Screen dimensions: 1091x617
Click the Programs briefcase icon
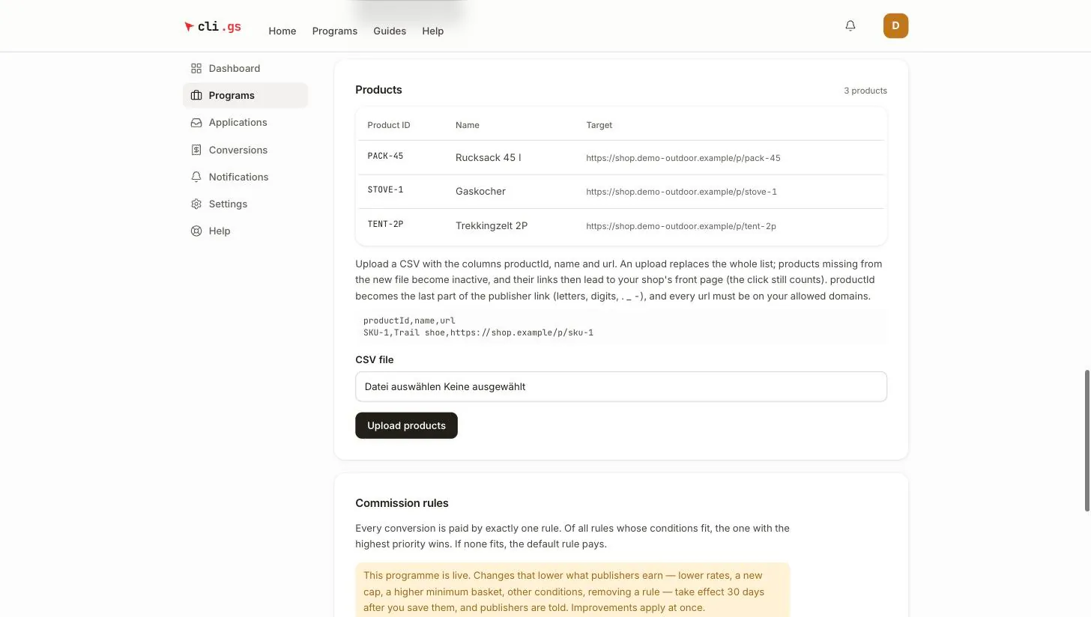tap(196, 95)
